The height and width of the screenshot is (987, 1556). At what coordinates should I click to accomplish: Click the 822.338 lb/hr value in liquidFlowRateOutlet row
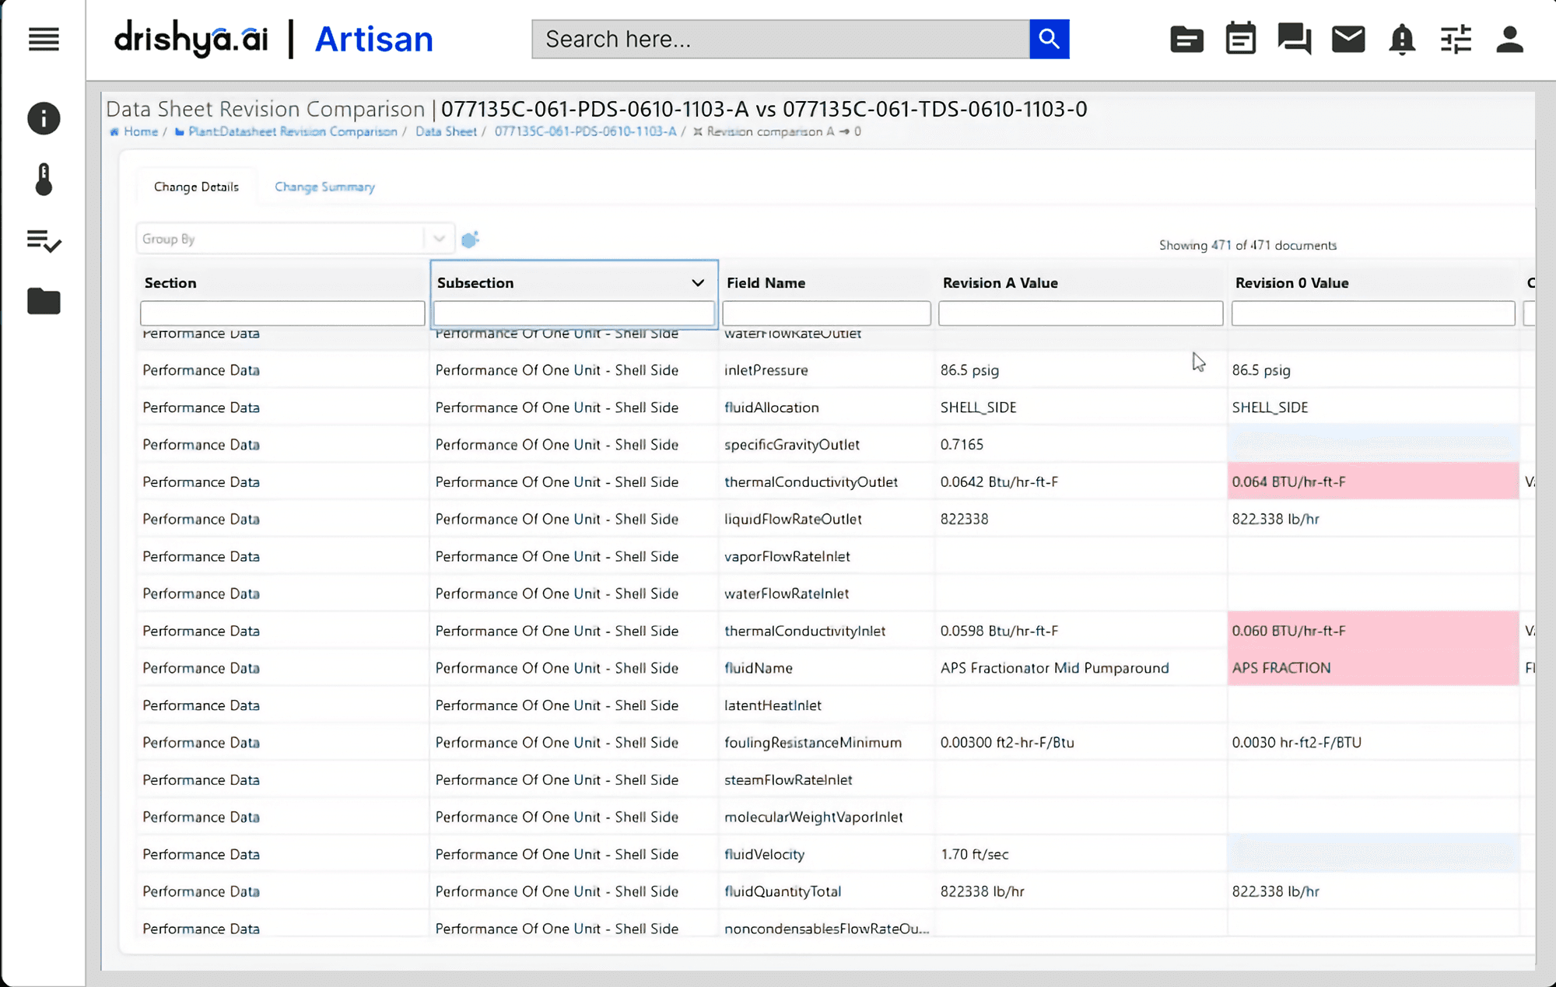tap(1275, 519)
